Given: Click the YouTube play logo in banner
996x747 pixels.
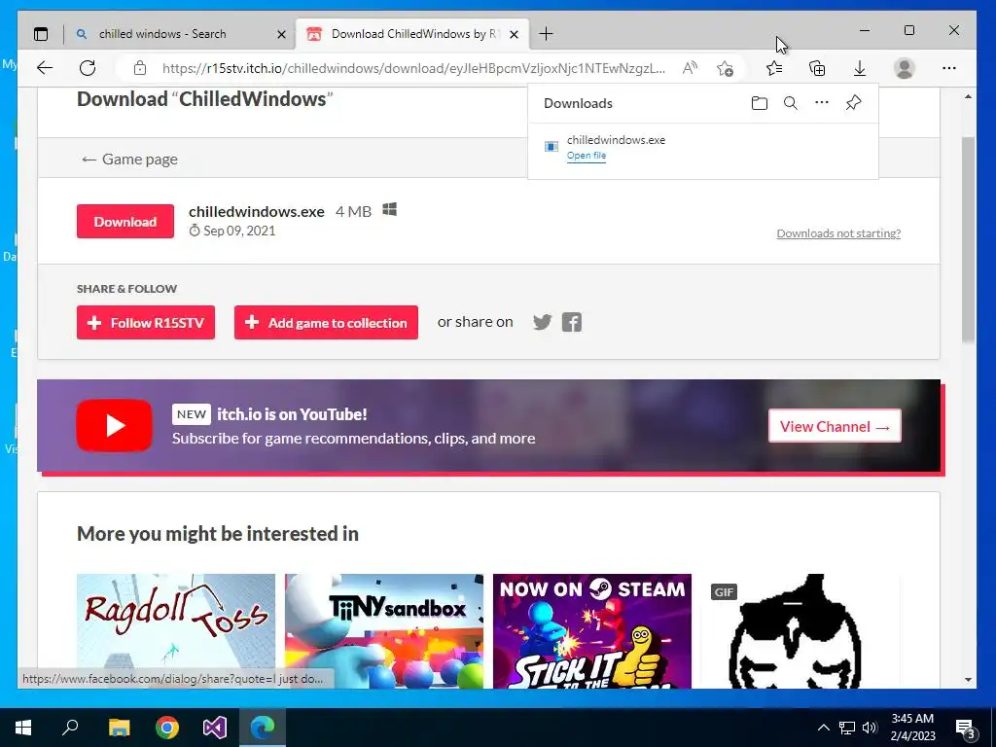Looking at the screenshot, I should pos(115,426).
